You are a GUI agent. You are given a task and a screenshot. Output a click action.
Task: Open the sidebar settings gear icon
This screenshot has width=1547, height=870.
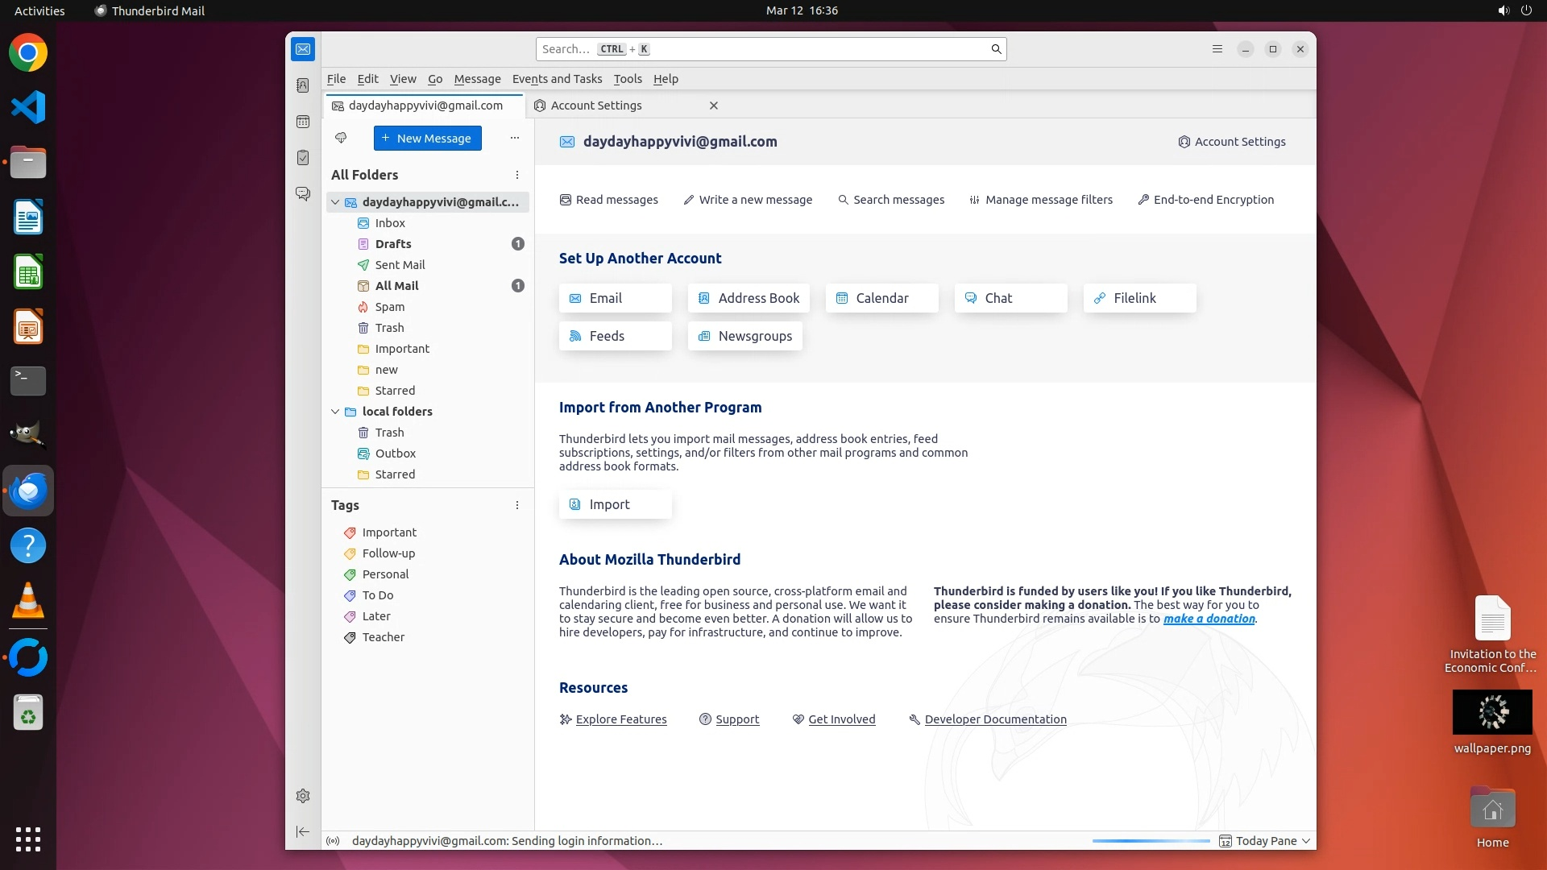(x=303, y=796)
